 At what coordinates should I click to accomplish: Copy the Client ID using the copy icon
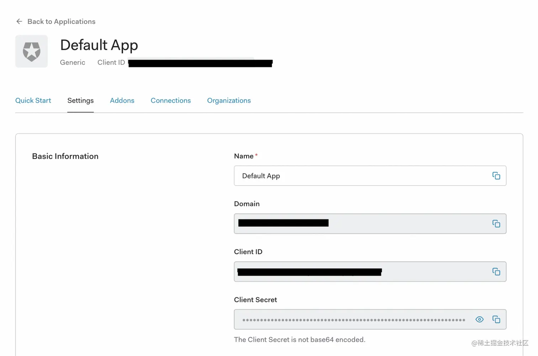496,271
